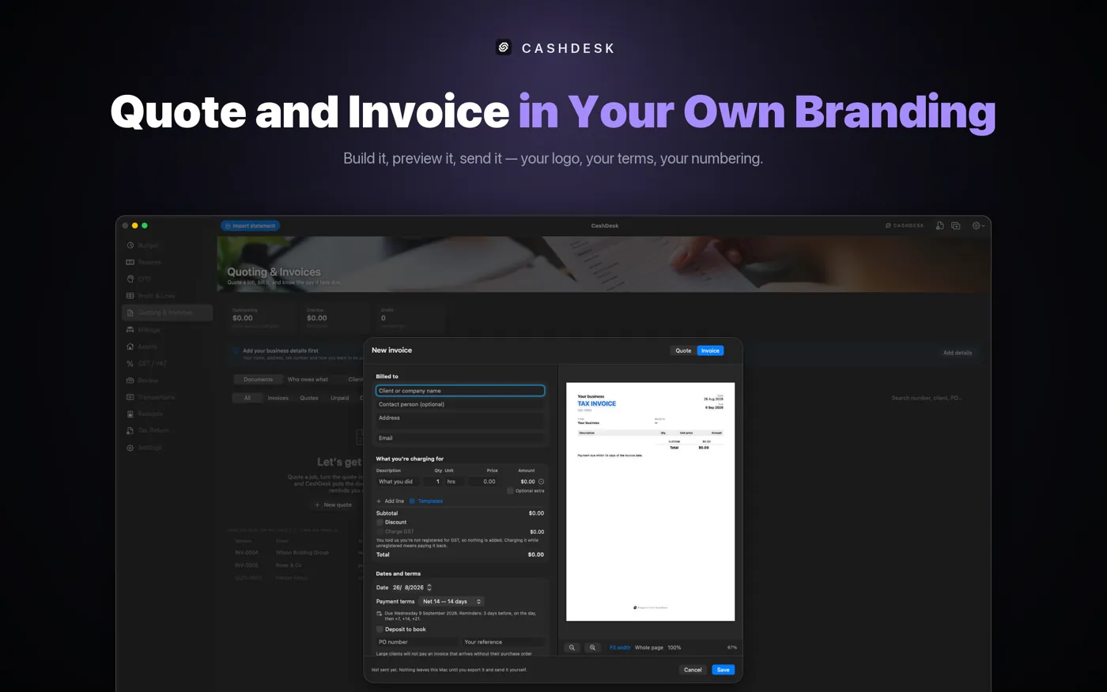Click the CashDesk logo at page top
The image size is (1107, 692).
pos(504,47)
